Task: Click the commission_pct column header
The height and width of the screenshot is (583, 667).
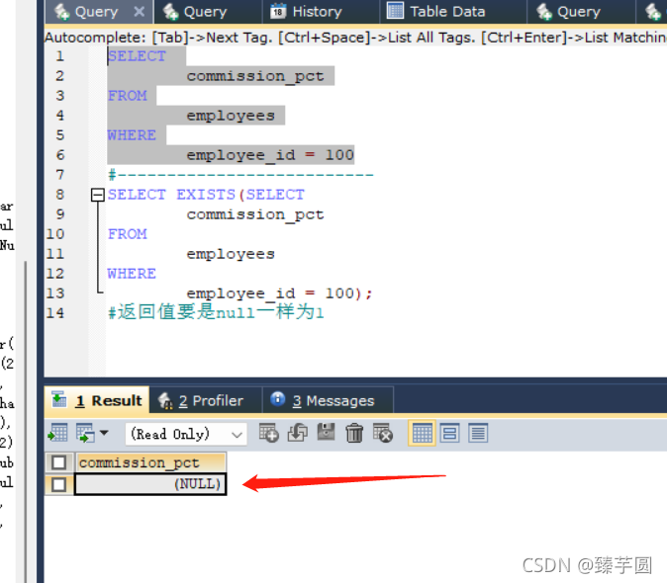Action: point(150,462)
